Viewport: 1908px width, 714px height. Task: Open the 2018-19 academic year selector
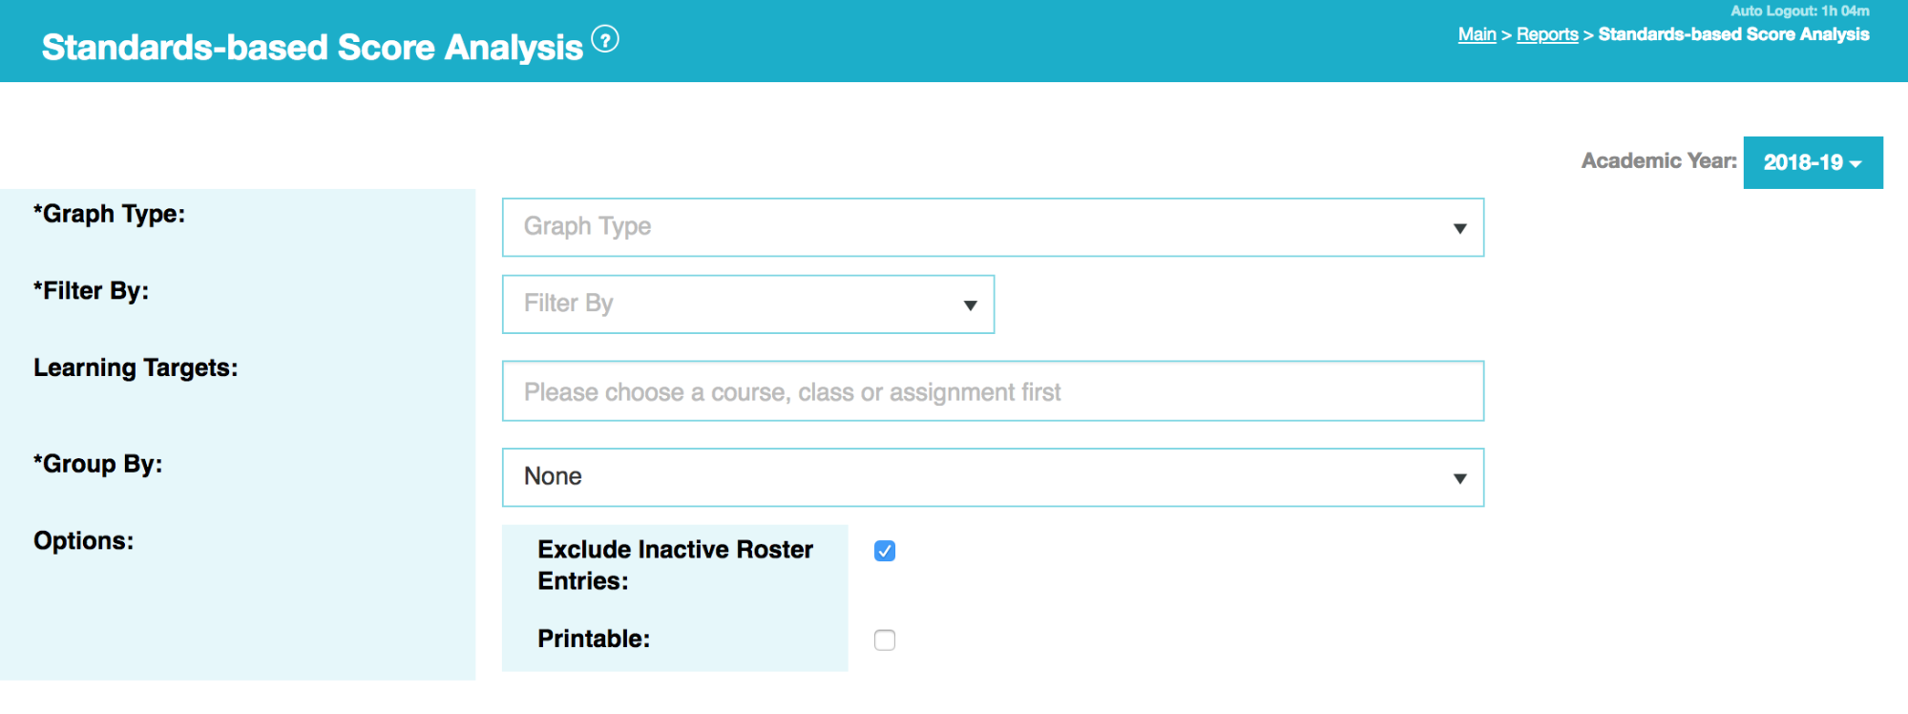[1813, 162]
